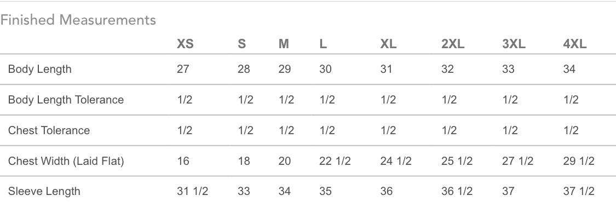Select Sleeve Length value 31 1/2
616x224 pixels.
point(193,191)
